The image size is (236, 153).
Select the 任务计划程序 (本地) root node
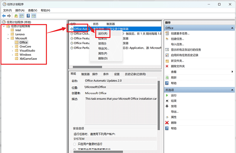[19, 22]
